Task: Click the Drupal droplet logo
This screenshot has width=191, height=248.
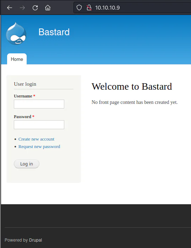Action: pyautogui.click(x=16, y=33)
